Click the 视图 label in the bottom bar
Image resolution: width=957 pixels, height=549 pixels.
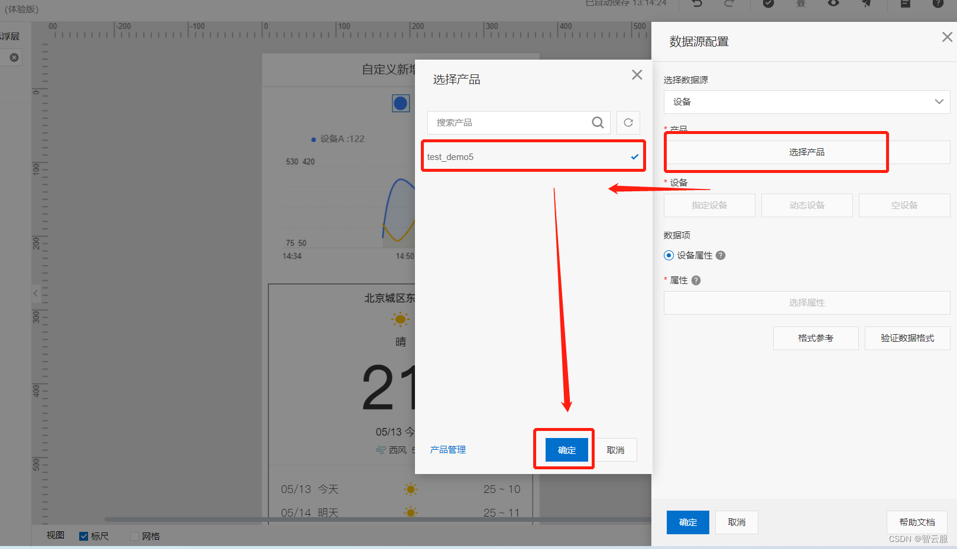click(x=56, y=535)
